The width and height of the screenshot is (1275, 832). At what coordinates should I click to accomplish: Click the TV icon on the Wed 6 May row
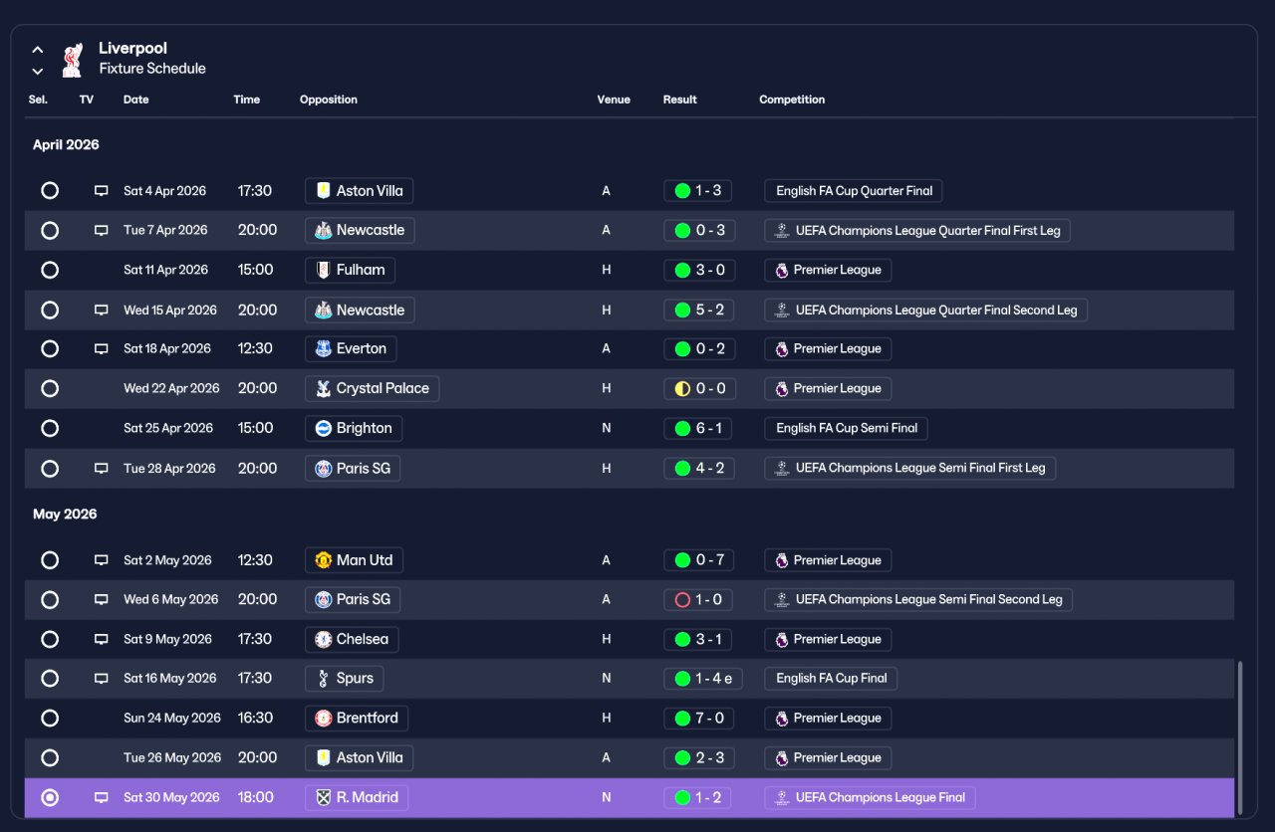click(x=101, y=600)
